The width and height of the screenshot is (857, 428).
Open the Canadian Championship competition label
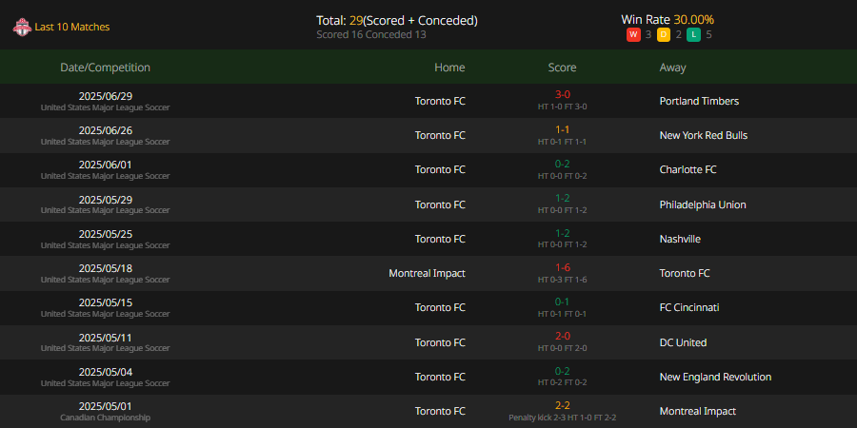(x=105, y=418)
